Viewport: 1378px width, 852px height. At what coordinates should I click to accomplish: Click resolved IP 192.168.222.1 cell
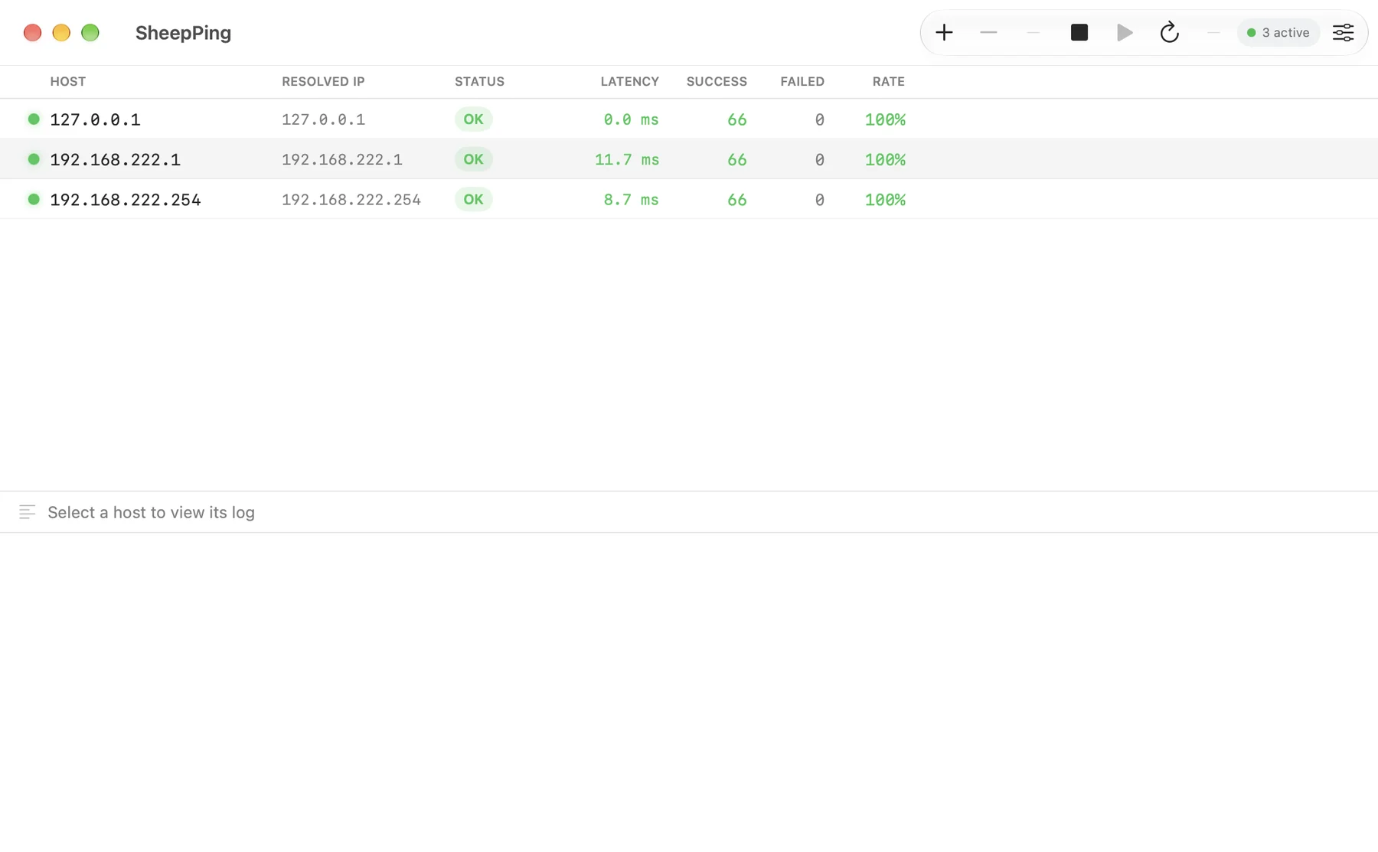click(341, 159)
